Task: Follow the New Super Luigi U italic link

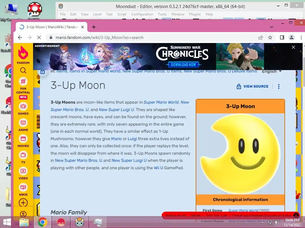Action: 116,110
